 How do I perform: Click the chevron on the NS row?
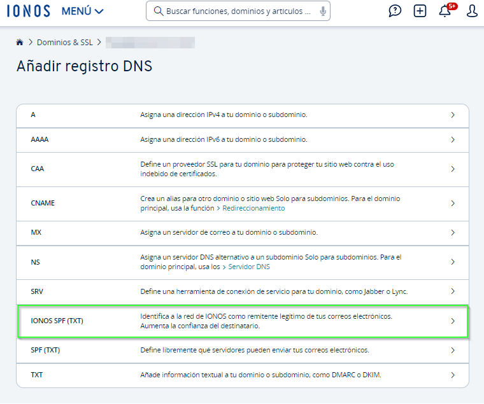453,262
